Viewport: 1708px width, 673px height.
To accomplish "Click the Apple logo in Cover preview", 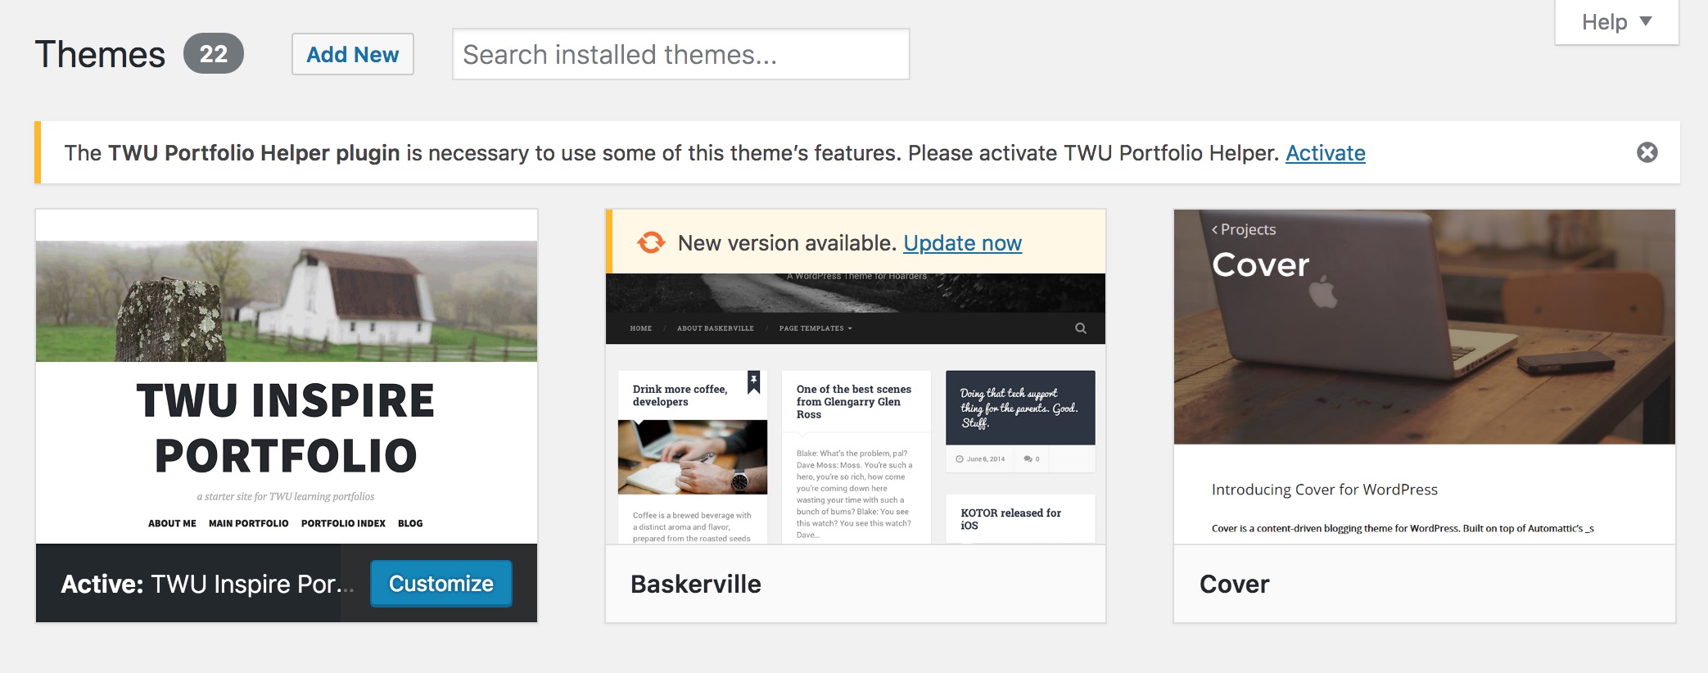I will 1323,292.
